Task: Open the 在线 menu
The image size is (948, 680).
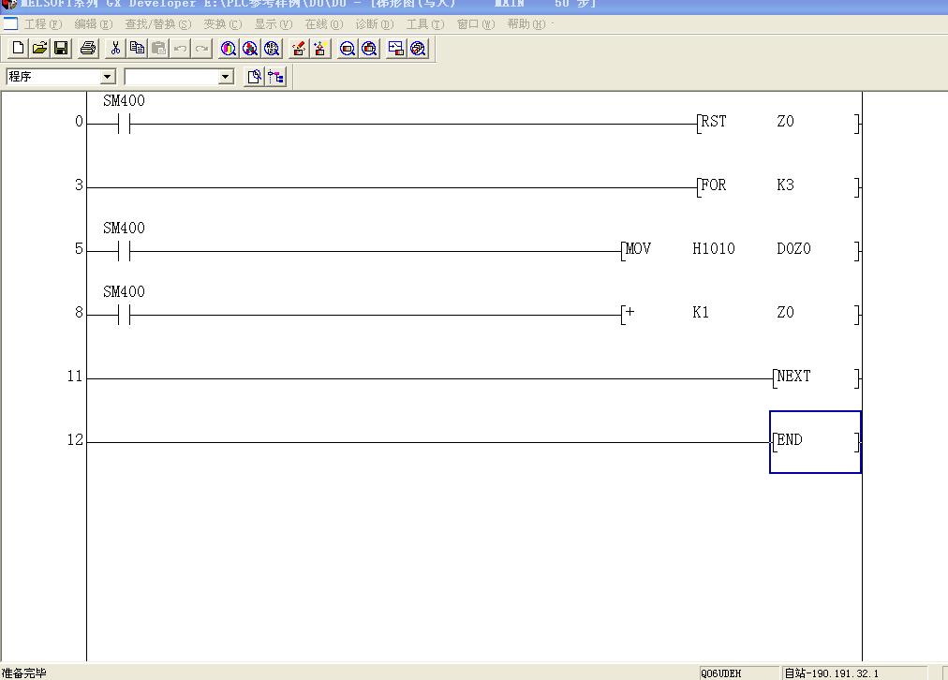Action: click(323, 24)
